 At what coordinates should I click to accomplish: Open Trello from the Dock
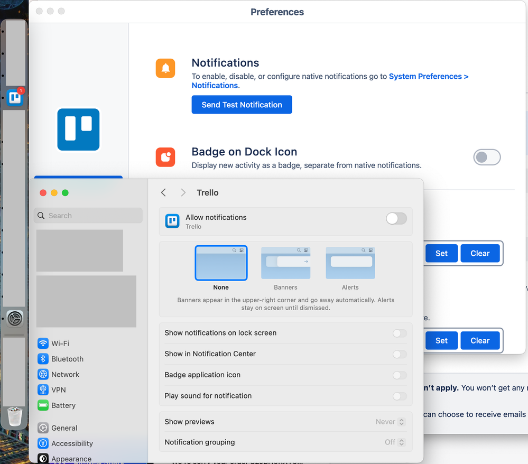(15, 98)
